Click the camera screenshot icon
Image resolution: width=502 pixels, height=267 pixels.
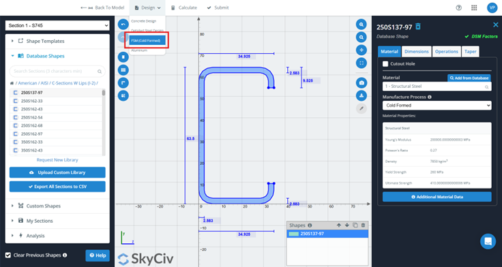pyautogui.click(x=361, y=83)
